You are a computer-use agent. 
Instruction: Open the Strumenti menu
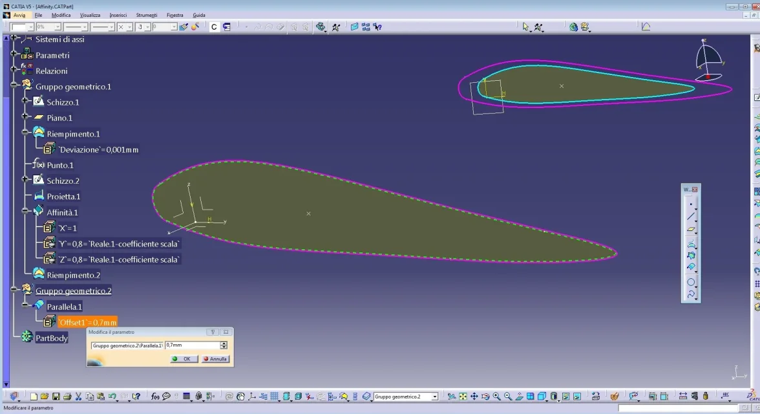pyautogui.click(x=146, y=15)
